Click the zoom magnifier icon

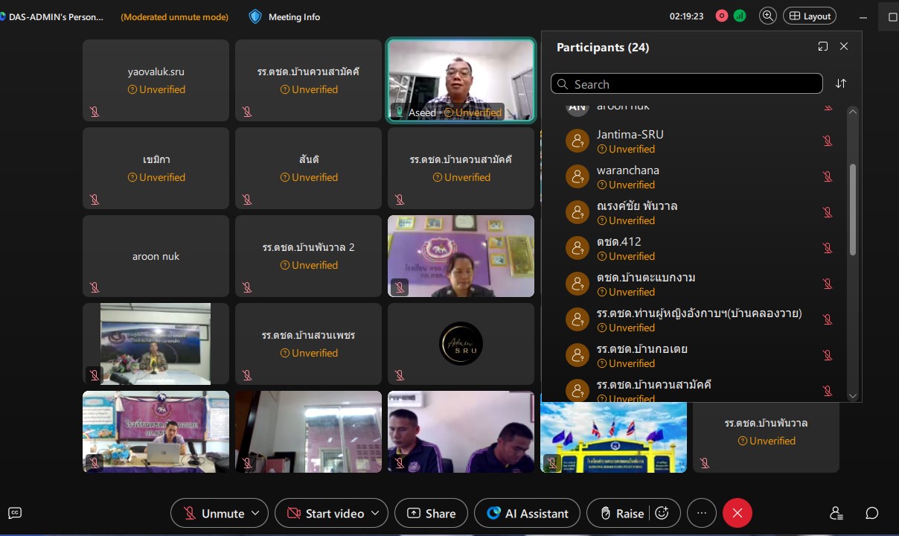[x=767, y=16]
